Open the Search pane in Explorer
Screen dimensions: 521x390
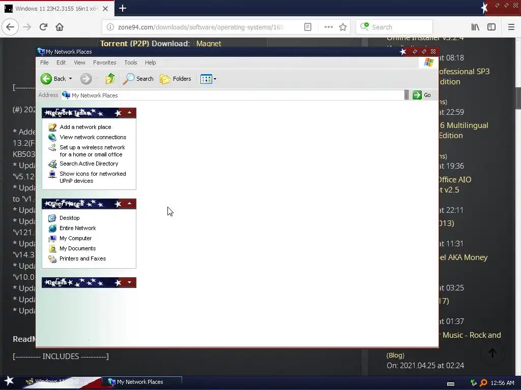(x=138, y=79)
